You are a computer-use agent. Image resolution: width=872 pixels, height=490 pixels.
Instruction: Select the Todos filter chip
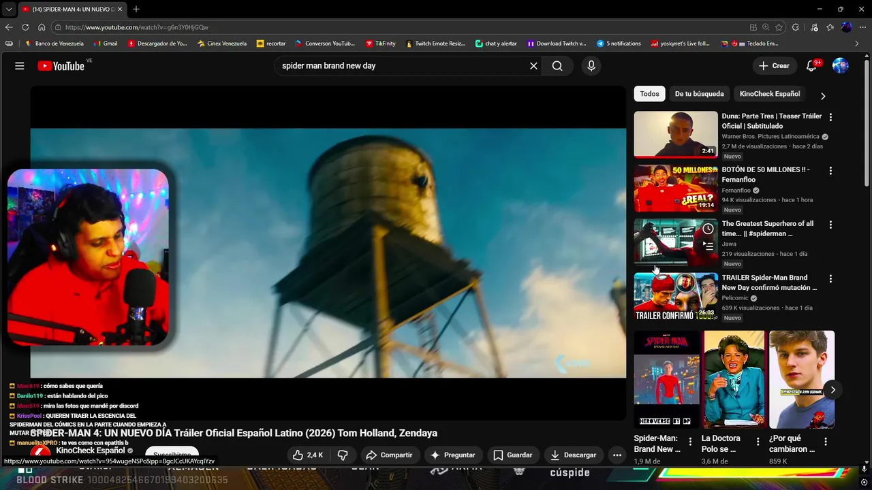[649, 94]
